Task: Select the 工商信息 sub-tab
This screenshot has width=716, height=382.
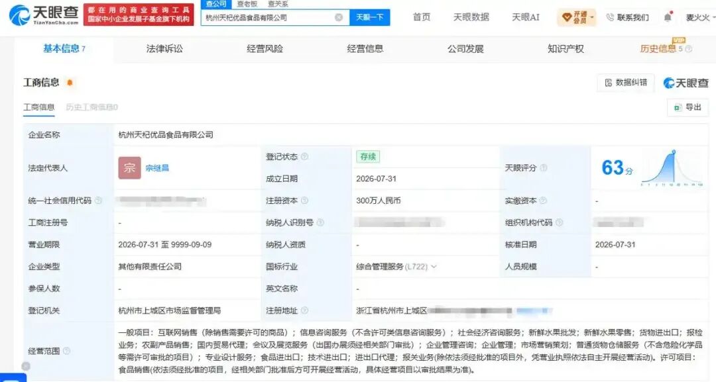Action: click(x=39, y=107)
